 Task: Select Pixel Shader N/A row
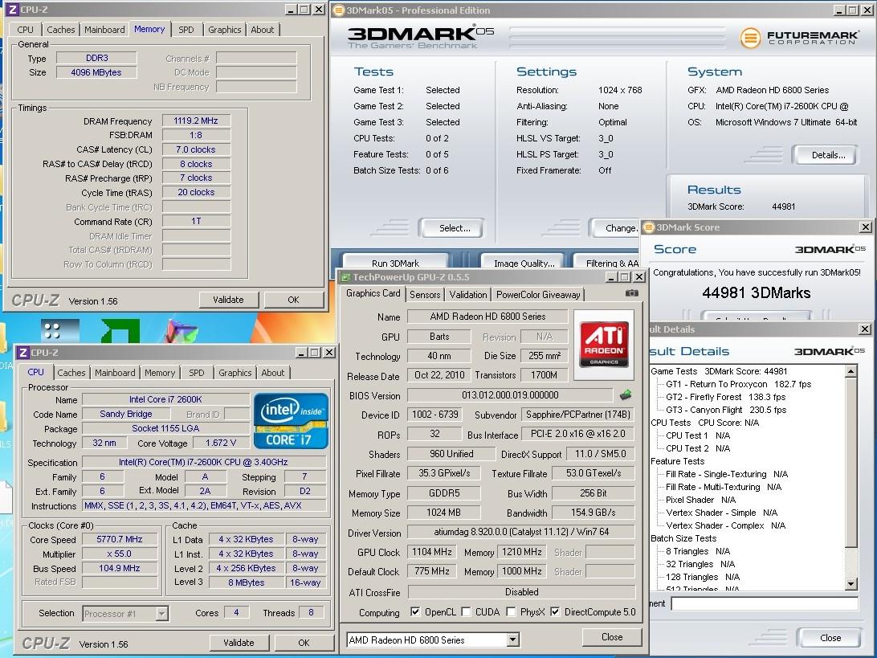701,500
